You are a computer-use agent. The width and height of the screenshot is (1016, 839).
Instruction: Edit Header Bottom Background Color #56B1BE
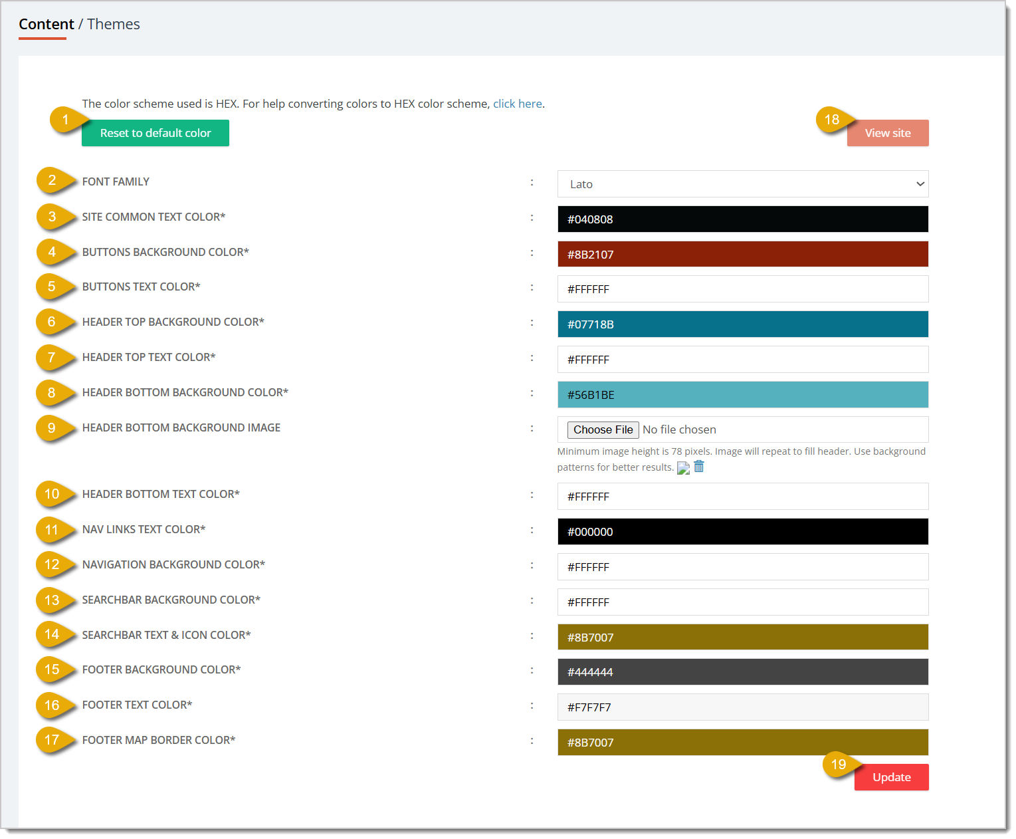[x=743, y=395]
